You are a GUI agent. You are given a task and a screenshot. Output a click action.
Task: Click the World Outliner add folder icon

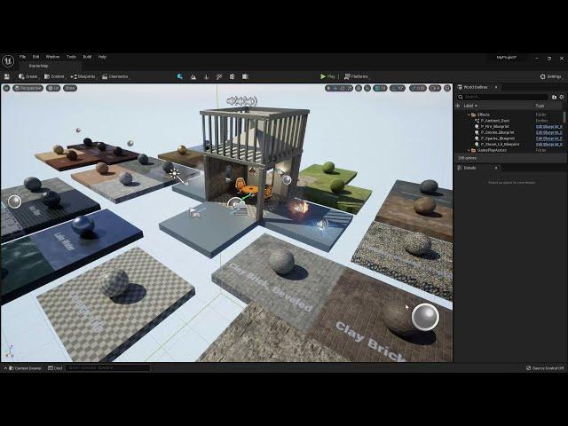554,97
